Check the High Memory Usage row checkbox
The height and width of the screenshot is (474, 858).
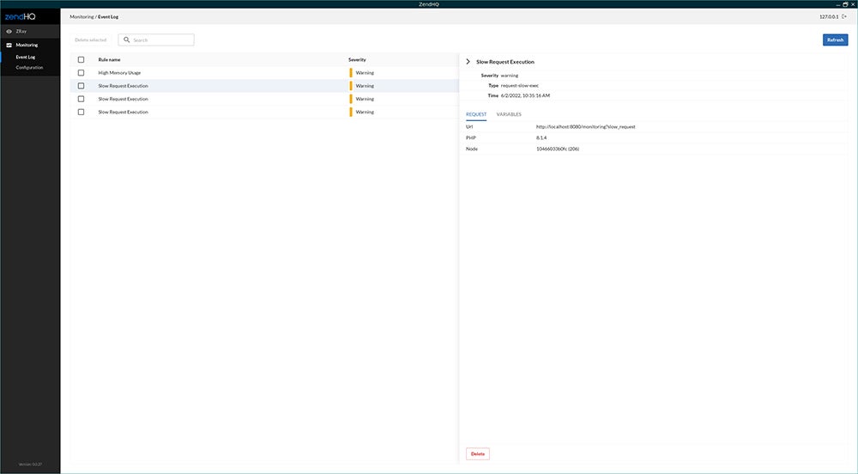(81, 73)
